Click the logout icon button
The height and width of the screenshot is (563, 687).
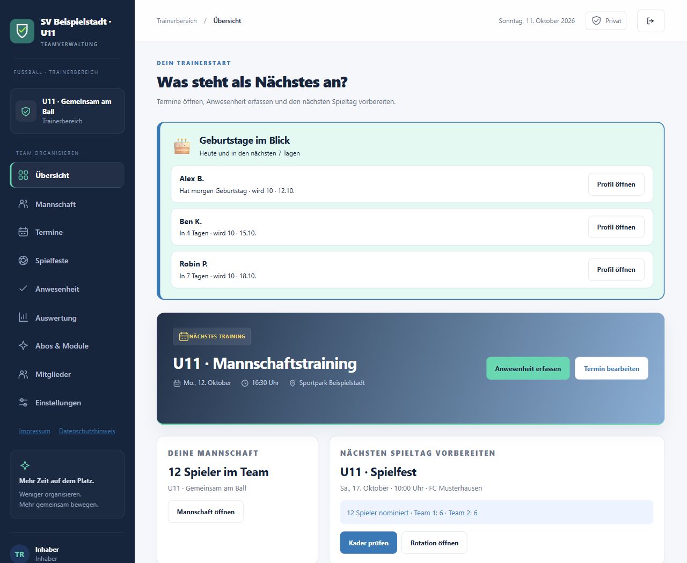[x=651, y=21]
